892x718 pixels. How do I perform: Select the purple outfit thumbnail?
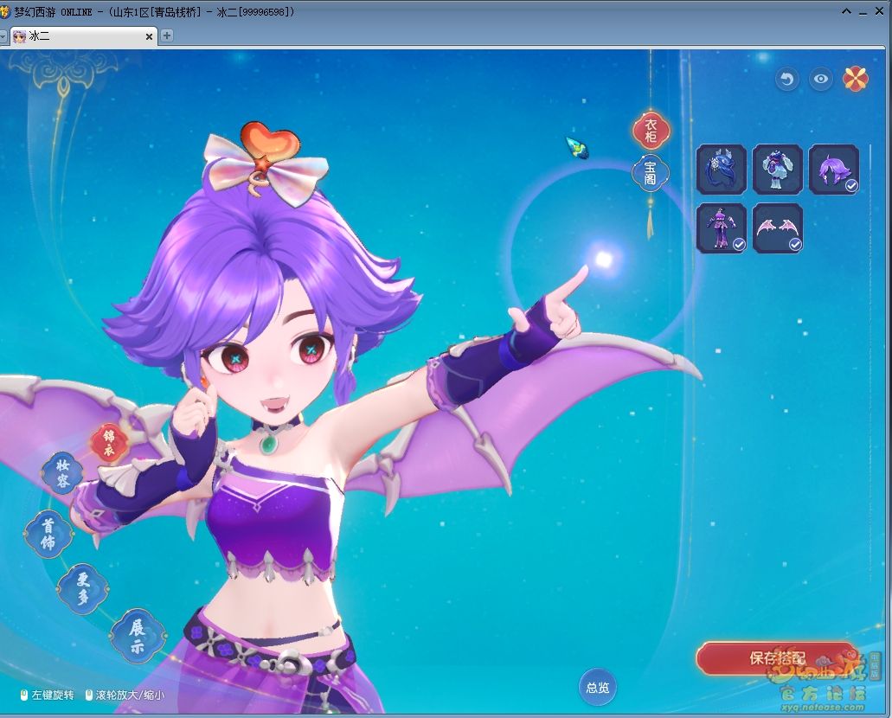point(722,228)
